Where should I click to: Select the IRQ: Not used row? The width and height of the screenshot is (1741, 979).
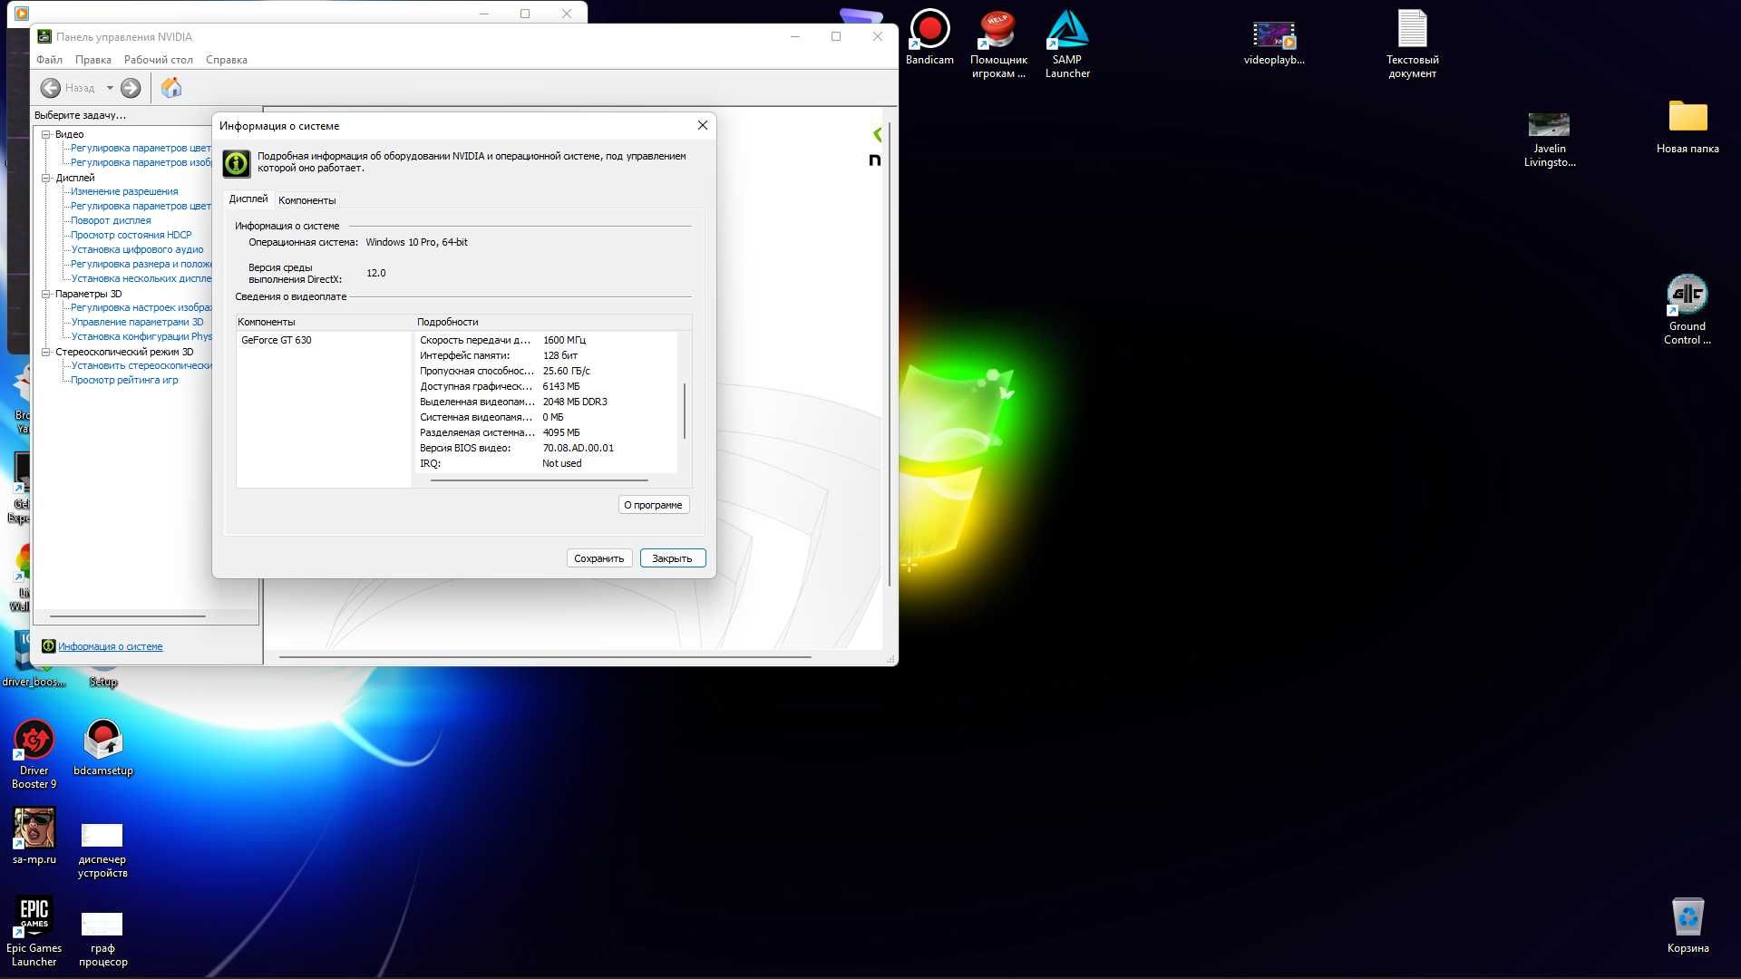[546, 463]
